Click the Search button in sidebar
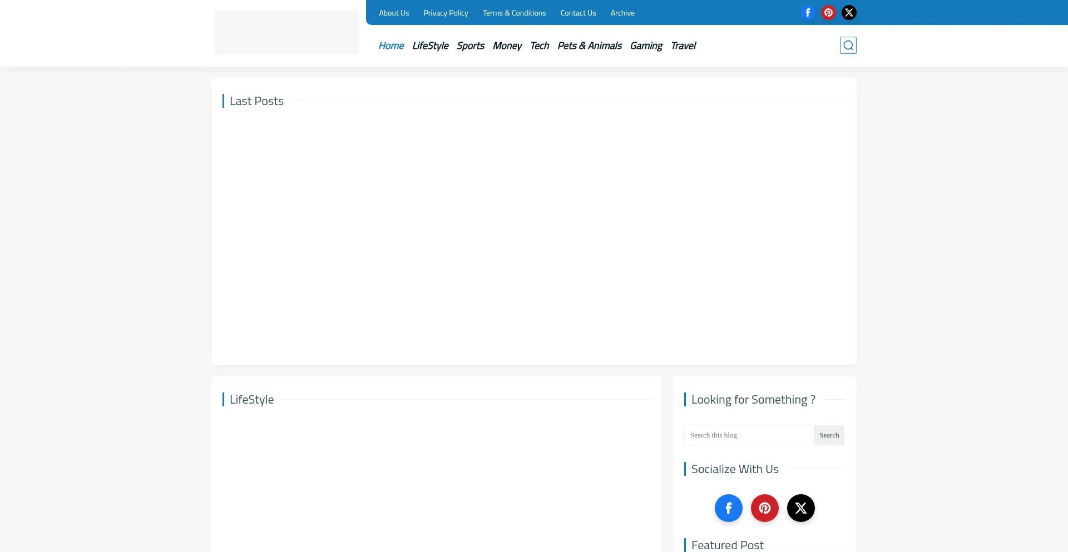Viewport: 1068px width, 552px height. (x=829, y=435)
